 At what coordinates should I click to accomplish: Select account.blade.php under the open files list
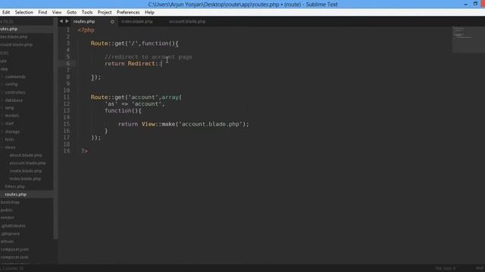point(16,45)
